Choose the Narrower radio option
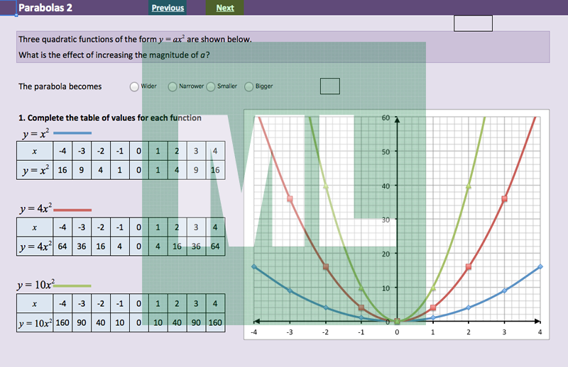The width and height of the screenshot is (568, 367). [x=173, y=86]
